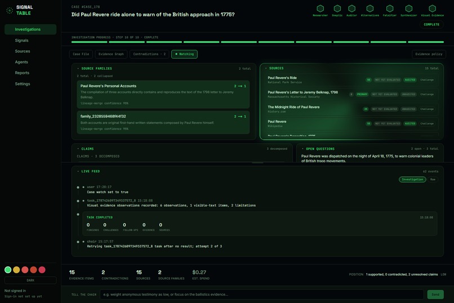This screenshot has width=454, height=303.
Task: Select the Alternatives agent hexagon
Action: point(370,8)
